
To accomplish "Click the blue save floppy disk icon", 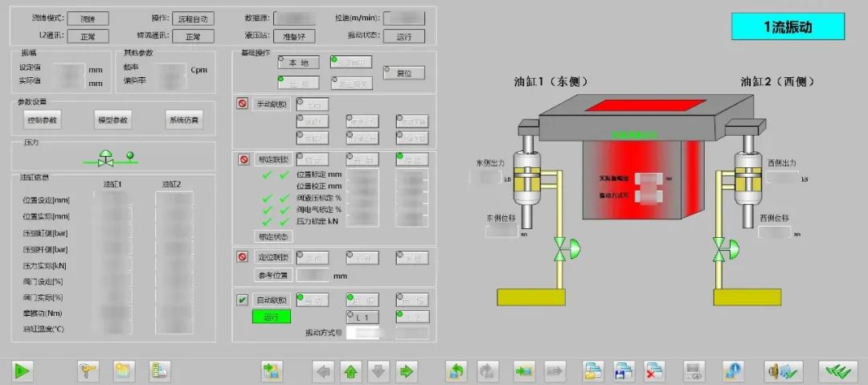I will pyautogui.click(x=624, y=371).
